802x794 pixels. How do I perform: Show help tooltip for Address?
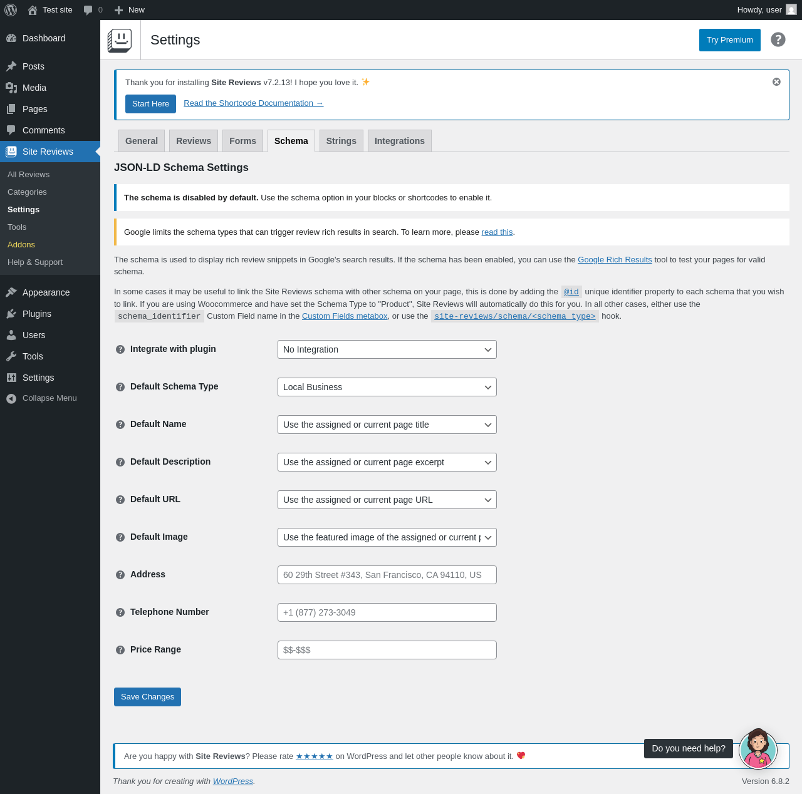120,575
